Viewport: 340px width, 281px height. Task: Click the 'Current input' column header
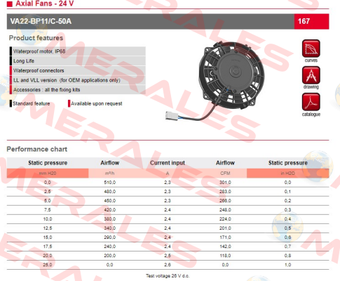click(x=168, y=163)
